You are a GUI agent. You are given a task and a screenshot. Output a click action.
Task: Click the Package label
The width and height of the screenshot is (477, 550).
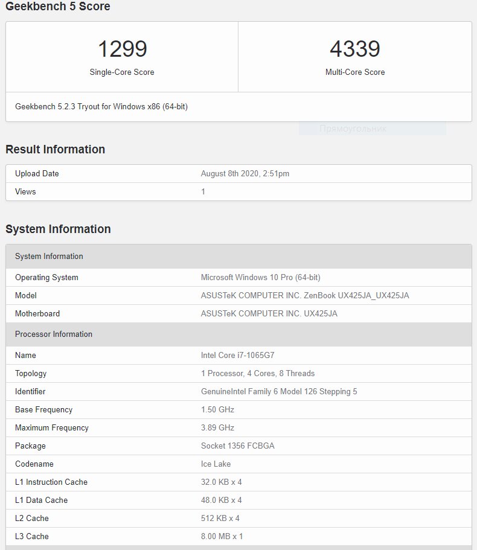tap(30, 446)
